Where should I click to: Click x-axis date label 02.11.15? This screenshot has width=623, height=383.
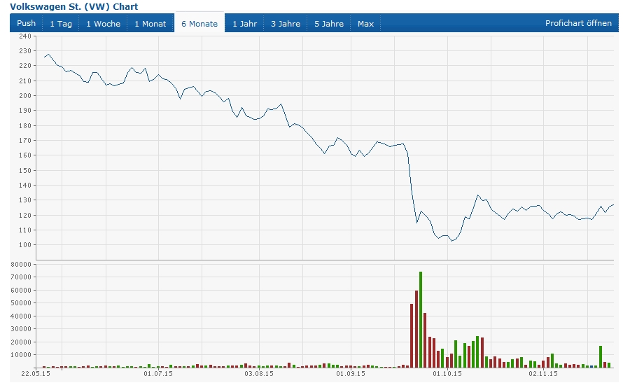click(543, 373)
